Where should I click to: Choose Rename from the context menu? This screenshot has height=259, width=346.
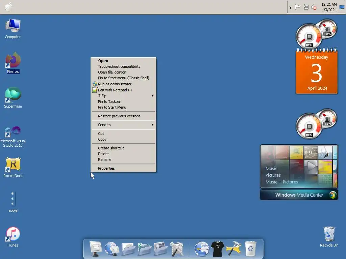pyautogui.click(x=124, y=160)
